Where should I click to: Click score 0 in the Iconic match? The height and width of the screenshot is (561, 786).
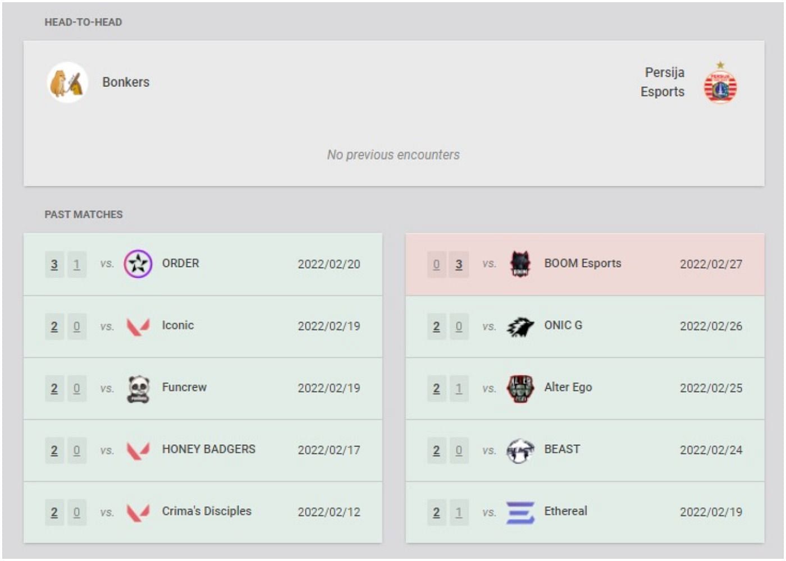(x=77, y=327)
